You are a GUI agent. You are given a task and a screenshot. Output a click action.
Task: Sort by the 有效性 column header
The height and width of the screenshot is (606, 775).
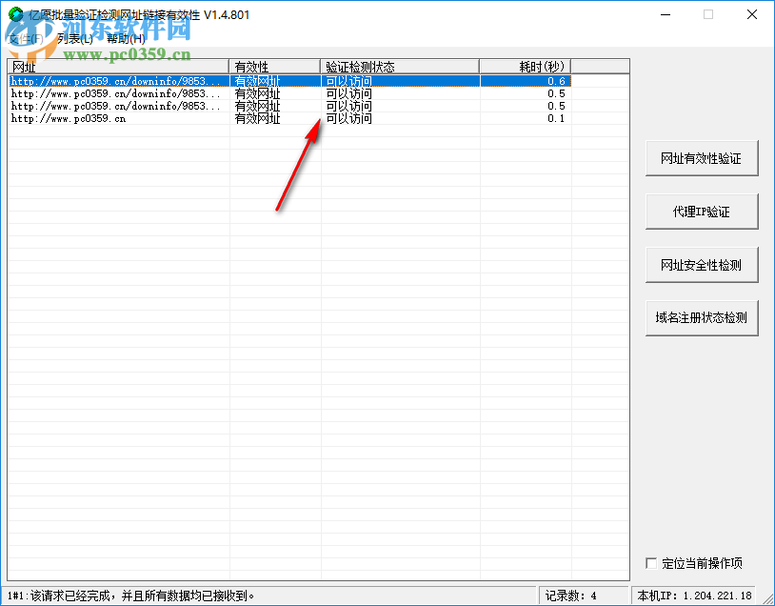click(x=275, y=67)
